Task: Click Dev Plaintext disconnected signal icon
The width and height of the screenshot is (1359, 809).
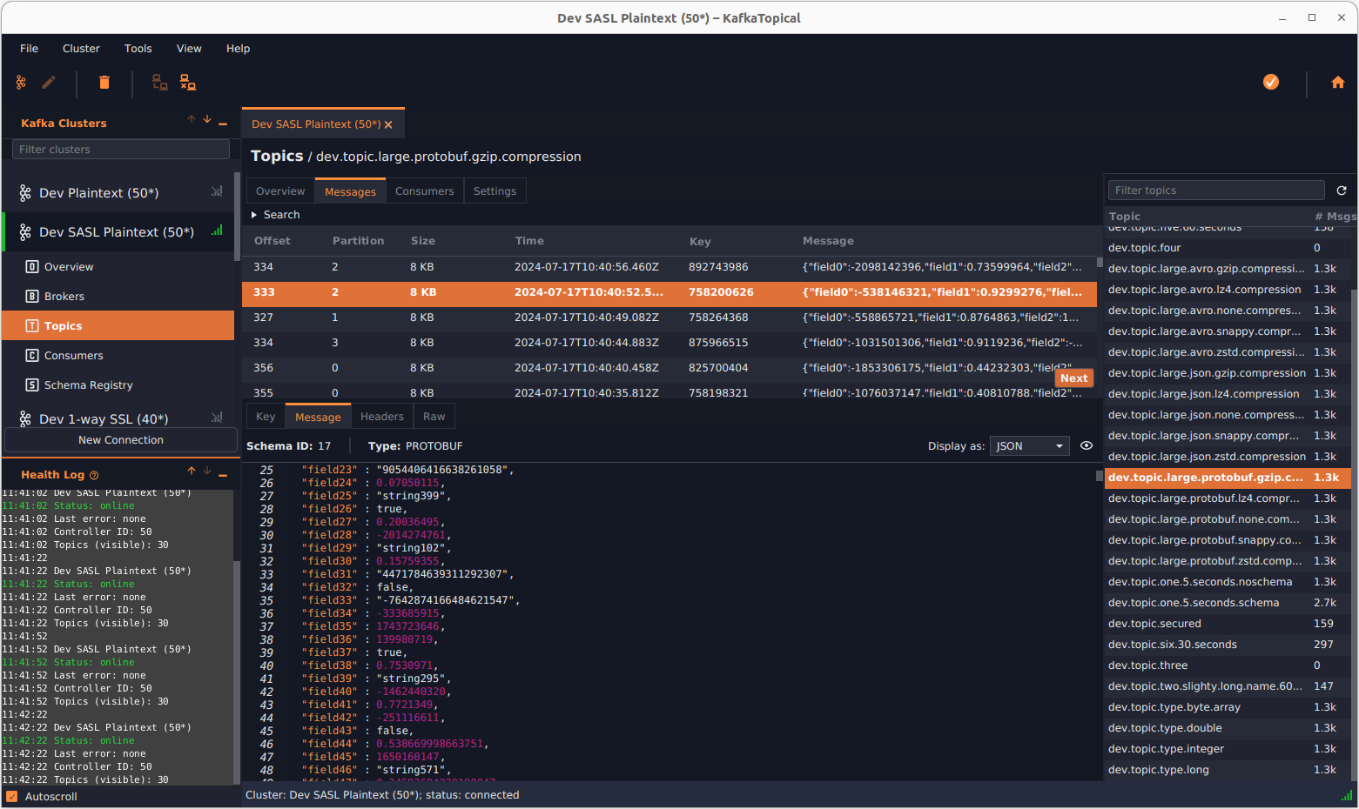Action: (x=217, y=191)
